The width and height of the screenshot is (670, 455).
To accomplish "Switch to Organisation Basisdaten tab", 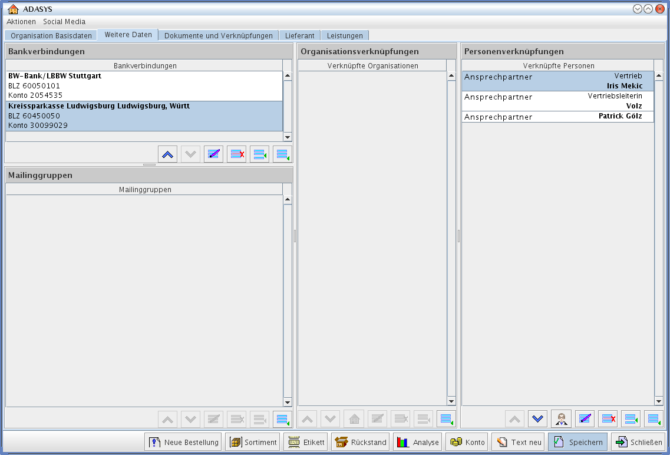I will tap(51, 35).
